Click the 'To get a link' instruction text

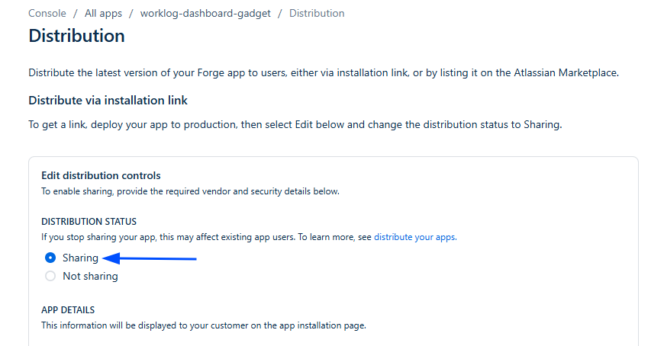pyautogui.click(x=295, y=124)
